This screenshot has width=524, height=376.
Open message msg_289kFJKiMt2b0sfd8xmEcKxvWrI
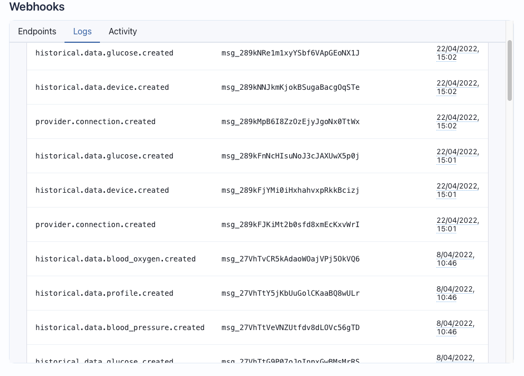tap(290, 225)
